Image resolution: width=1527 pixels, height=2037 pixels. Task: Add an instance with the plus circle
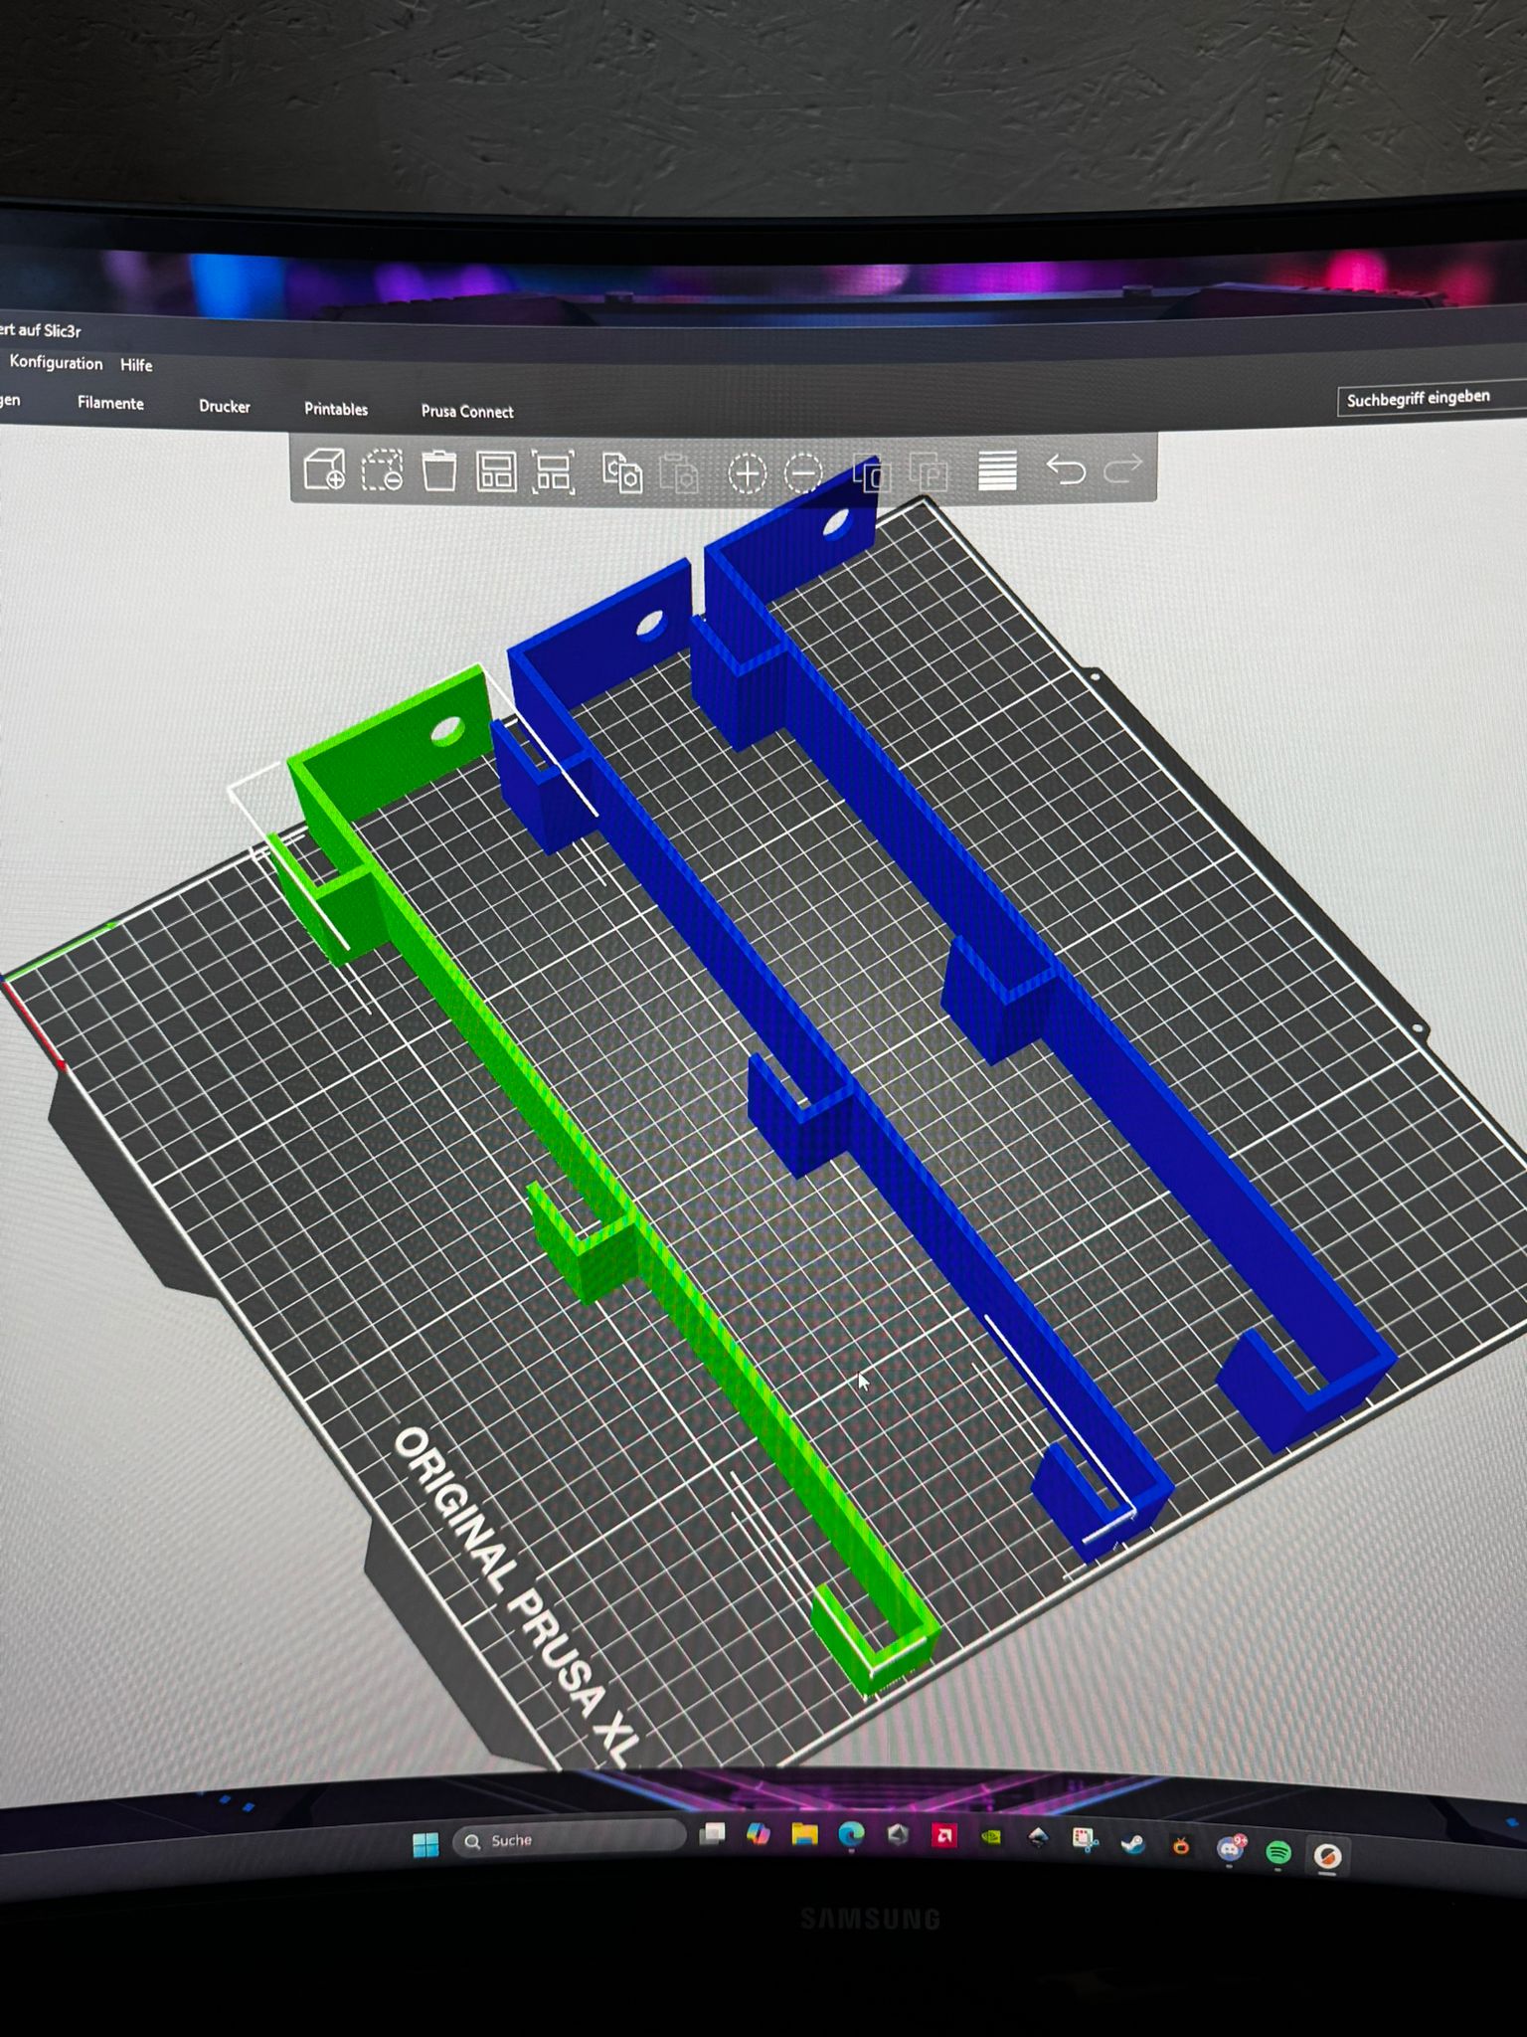click(x=747, y=473)
